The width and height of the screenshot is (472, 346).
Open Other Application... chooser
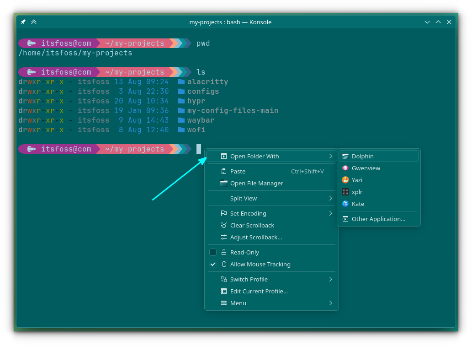pos(378,219)
